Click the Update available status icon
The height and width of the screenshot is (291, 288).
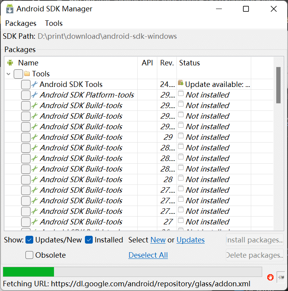(181, 83)
